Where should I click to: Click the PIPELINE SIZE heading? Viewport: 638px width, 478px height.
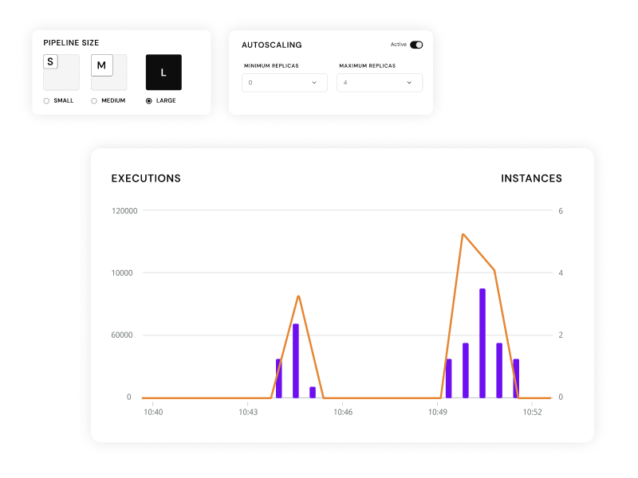point(71,43)
